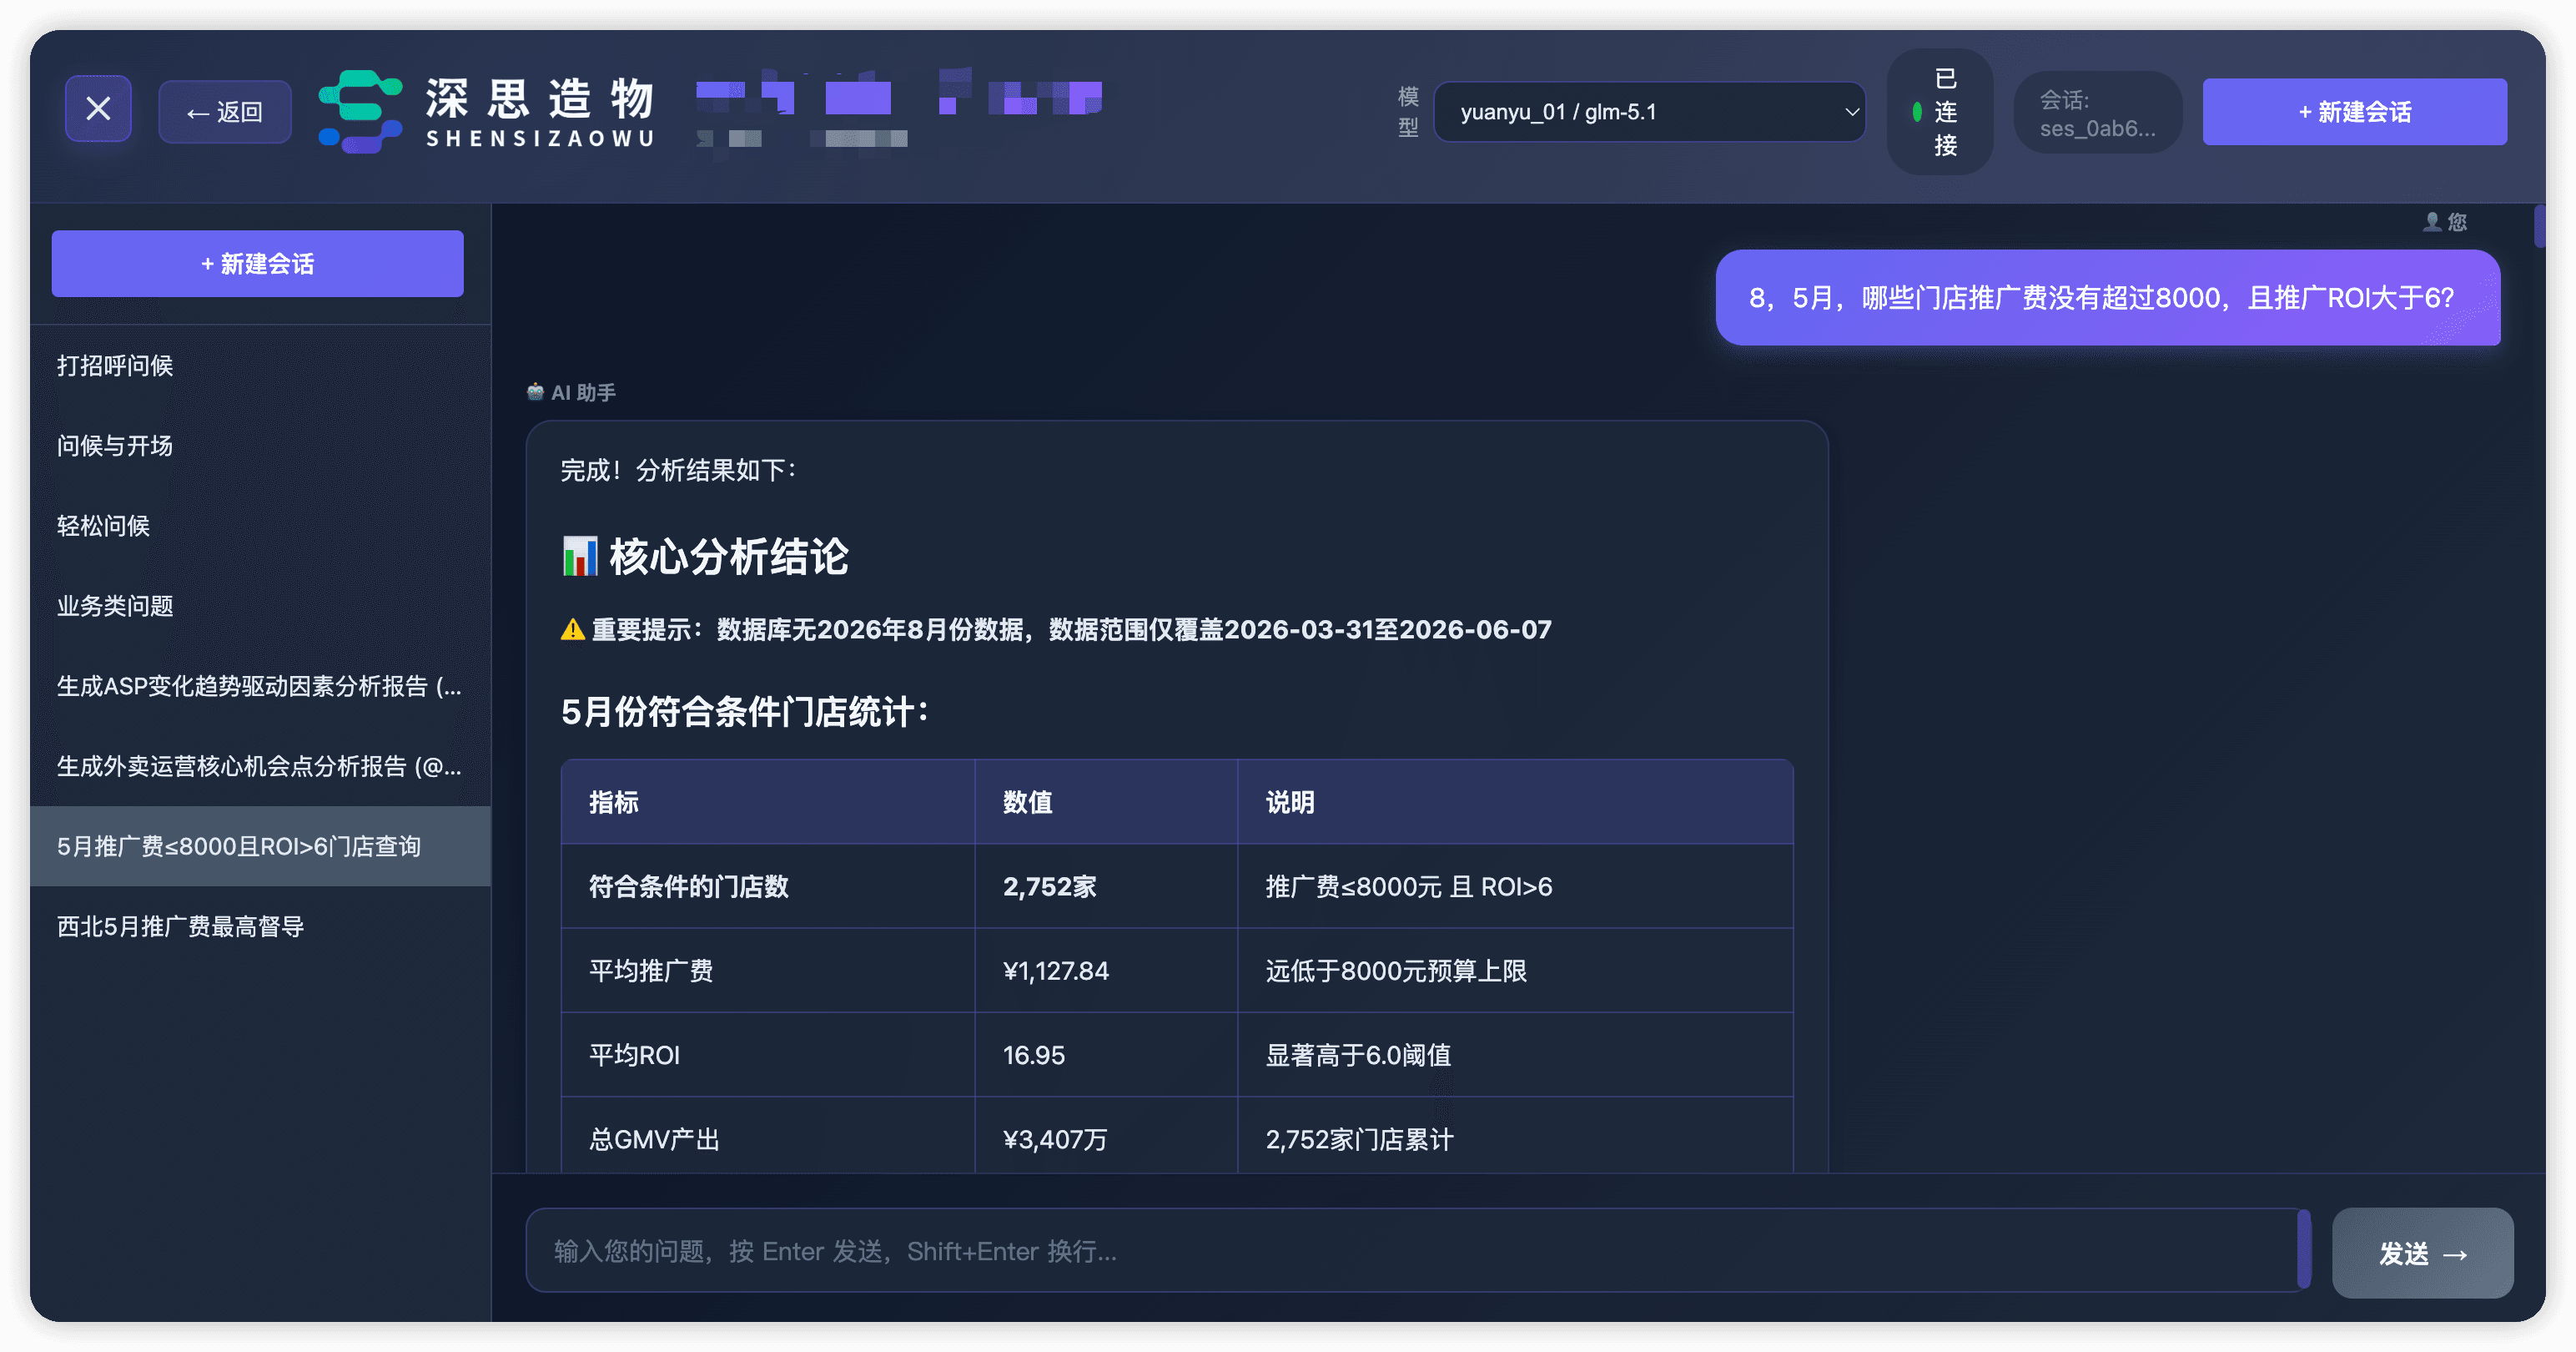Click the 说明 table header
Screen dimensions: 2576x1352
(x=1515, y=801)
